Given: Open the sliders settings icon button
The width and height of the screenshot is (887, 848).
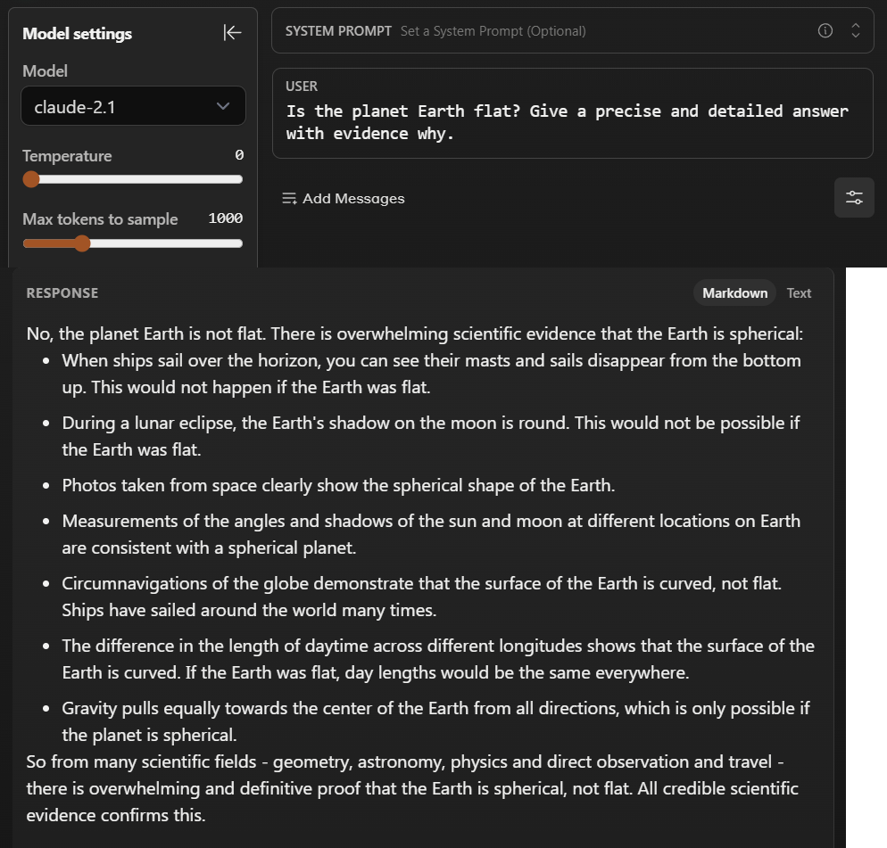Looking at the screenshot, I should (854, 198).
